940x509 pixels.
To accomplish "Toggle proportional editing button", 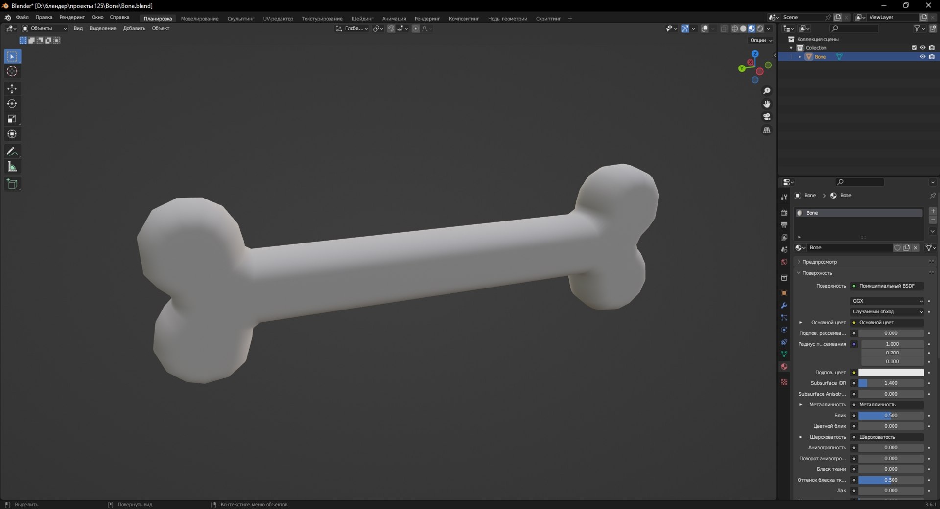I will click(416, 29).
